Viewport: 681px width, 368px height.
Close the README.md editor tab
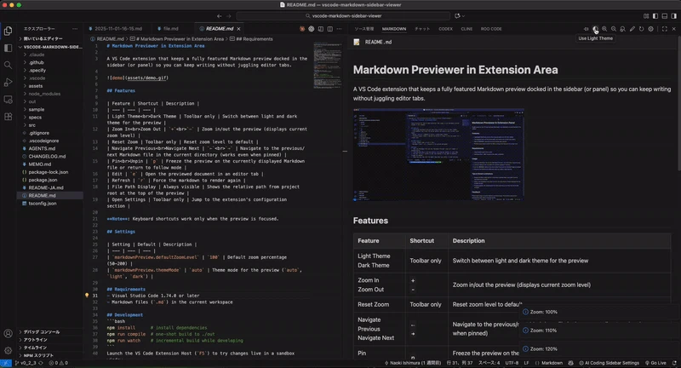(x=238, y=29)
